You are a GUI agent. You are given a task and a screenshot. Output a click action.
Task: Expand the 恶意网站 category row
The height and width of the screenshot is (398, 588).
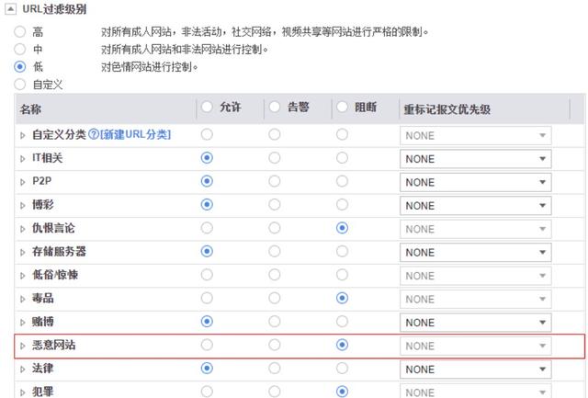pos(22,346)
